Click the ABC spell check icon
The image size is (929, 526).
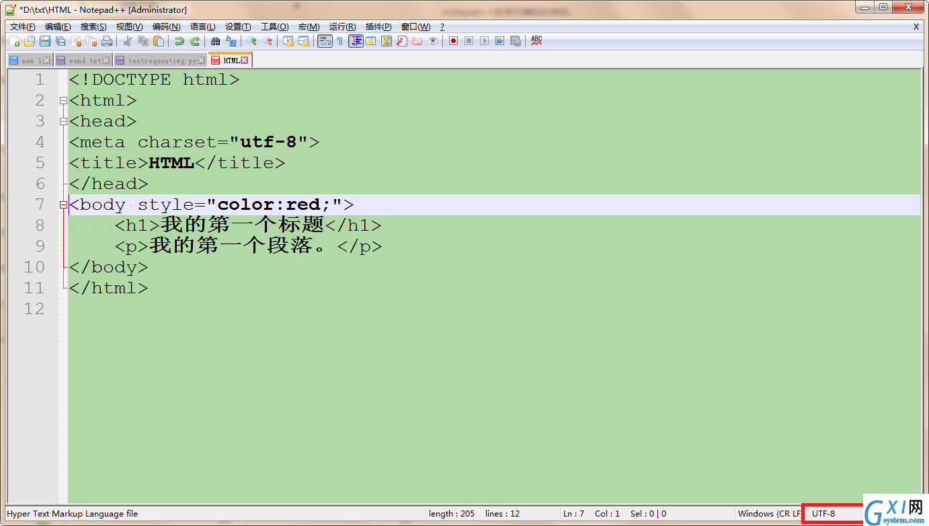pyautogui.click(x=536, y=41)
